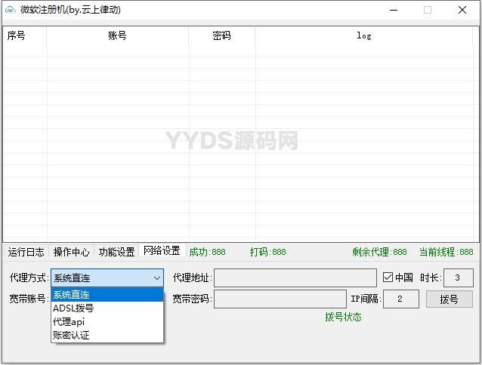Click the IP间隔 number field
Screen dimensions: 482x365
tap(400, 299)
